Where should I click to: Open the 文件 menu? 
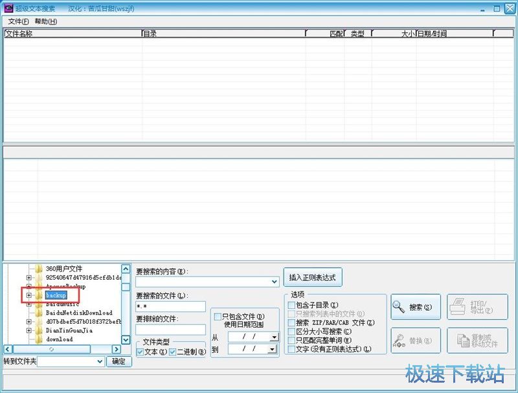[x=18, y=21]
